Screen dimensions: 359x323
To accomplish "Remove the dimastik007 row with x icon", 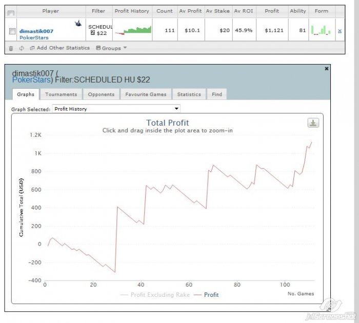I will pyautogui.click(x=340, y=31).
